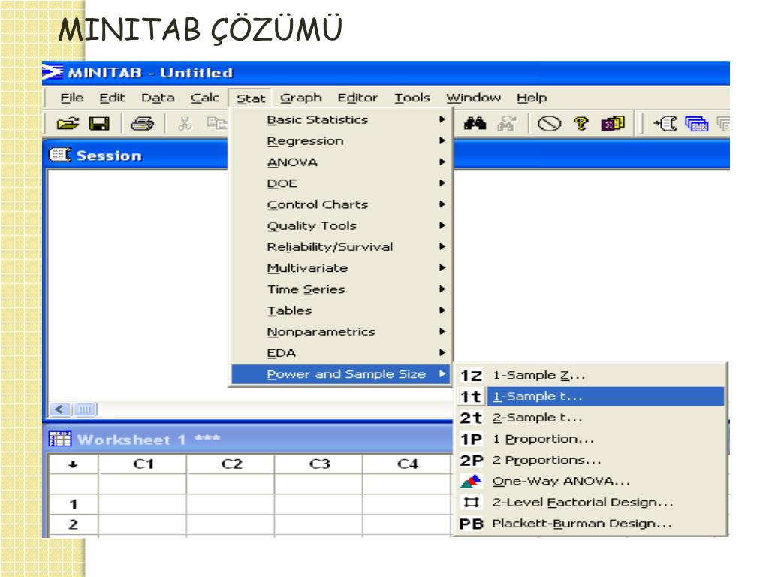Viewport: 769px width, 577px height.
Task: Expand the Basic Statistics submenu
Action: pos(341,119)
